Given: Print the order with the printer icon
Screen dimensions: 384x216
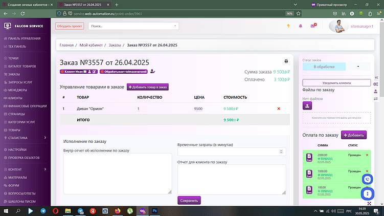Looking at the screenshot, I should (286, 61).
